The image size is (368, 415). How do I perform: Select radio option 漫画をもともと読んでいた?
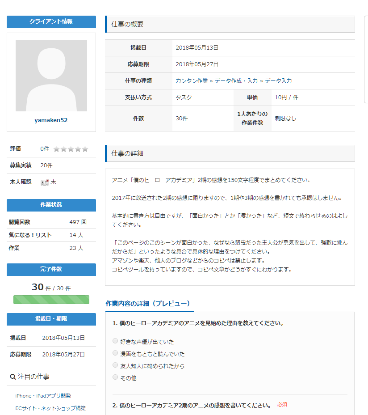point(115,353)
